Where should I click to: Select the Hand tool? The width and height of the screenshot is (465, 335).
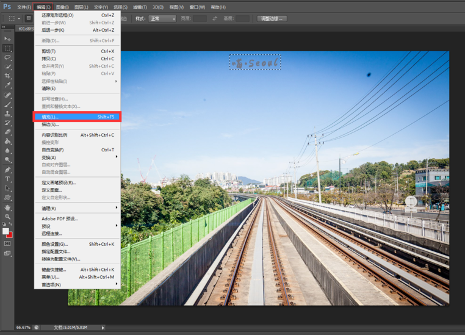8,208
